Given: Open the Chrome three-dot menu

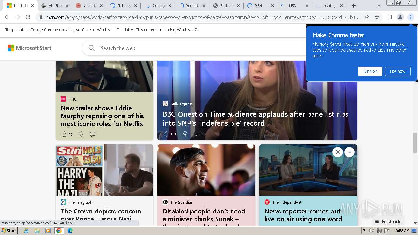Looking at the screenshot, I should pyautogui.click(x=411, y=17).
